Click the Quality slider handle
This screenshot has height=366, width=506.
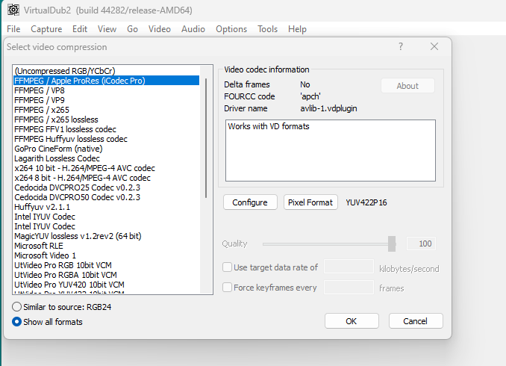[x=392, y=244]
